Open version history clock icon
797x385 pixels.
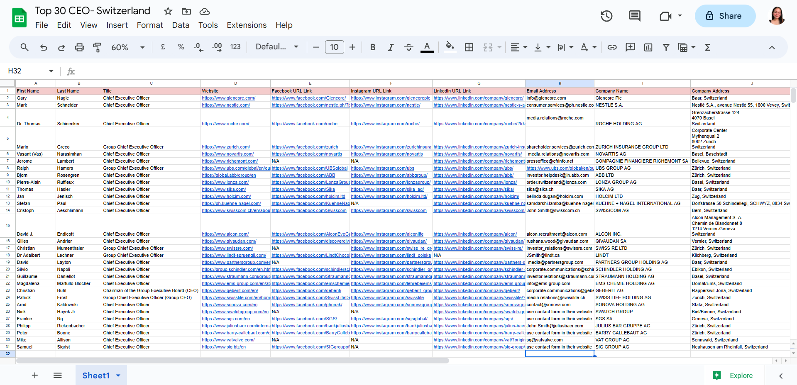(x=606, y=16)
